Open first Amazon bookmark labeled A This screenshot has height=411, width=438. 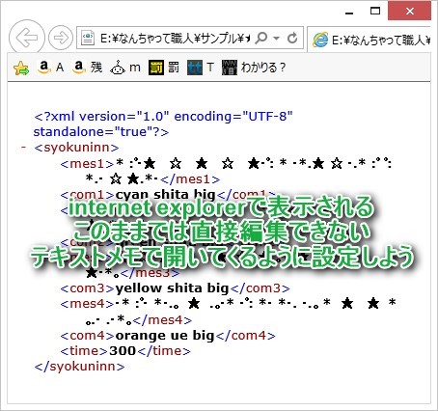pyautogui.click(x=50, y=68)
